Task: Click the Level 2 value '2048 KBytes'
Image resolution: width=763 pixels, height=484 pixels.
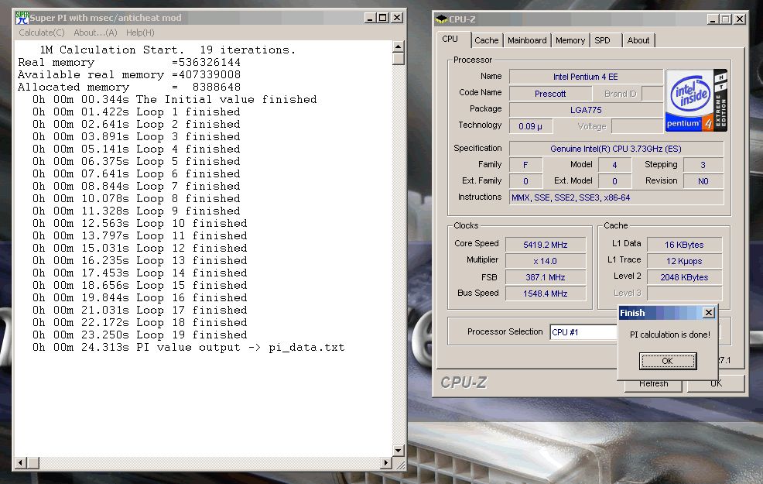Action: (684, 277)
